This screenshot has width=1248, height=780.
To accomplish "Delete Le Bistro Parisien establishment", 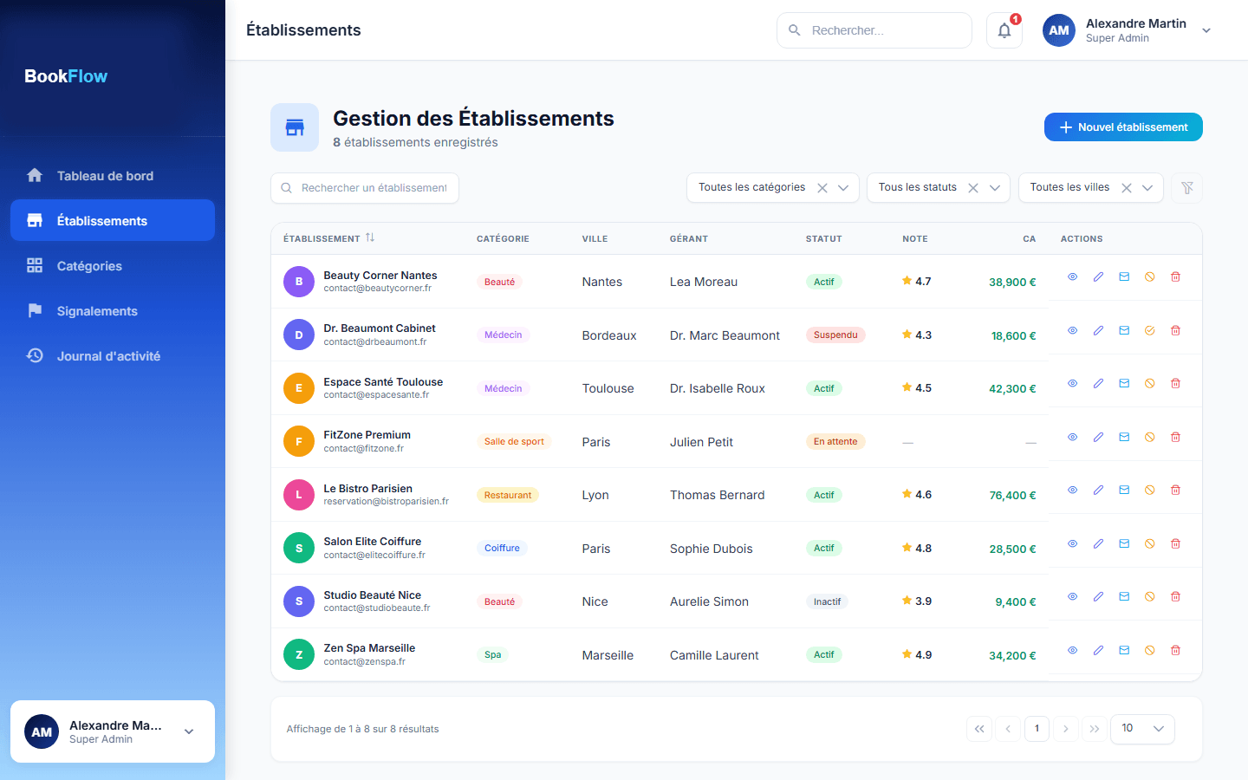I will pos(1175,491).
